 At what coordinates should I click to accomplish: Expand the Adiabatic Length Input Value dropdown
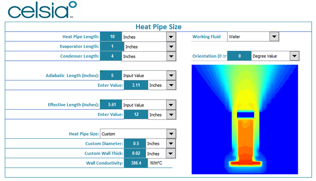click(171, 76)
